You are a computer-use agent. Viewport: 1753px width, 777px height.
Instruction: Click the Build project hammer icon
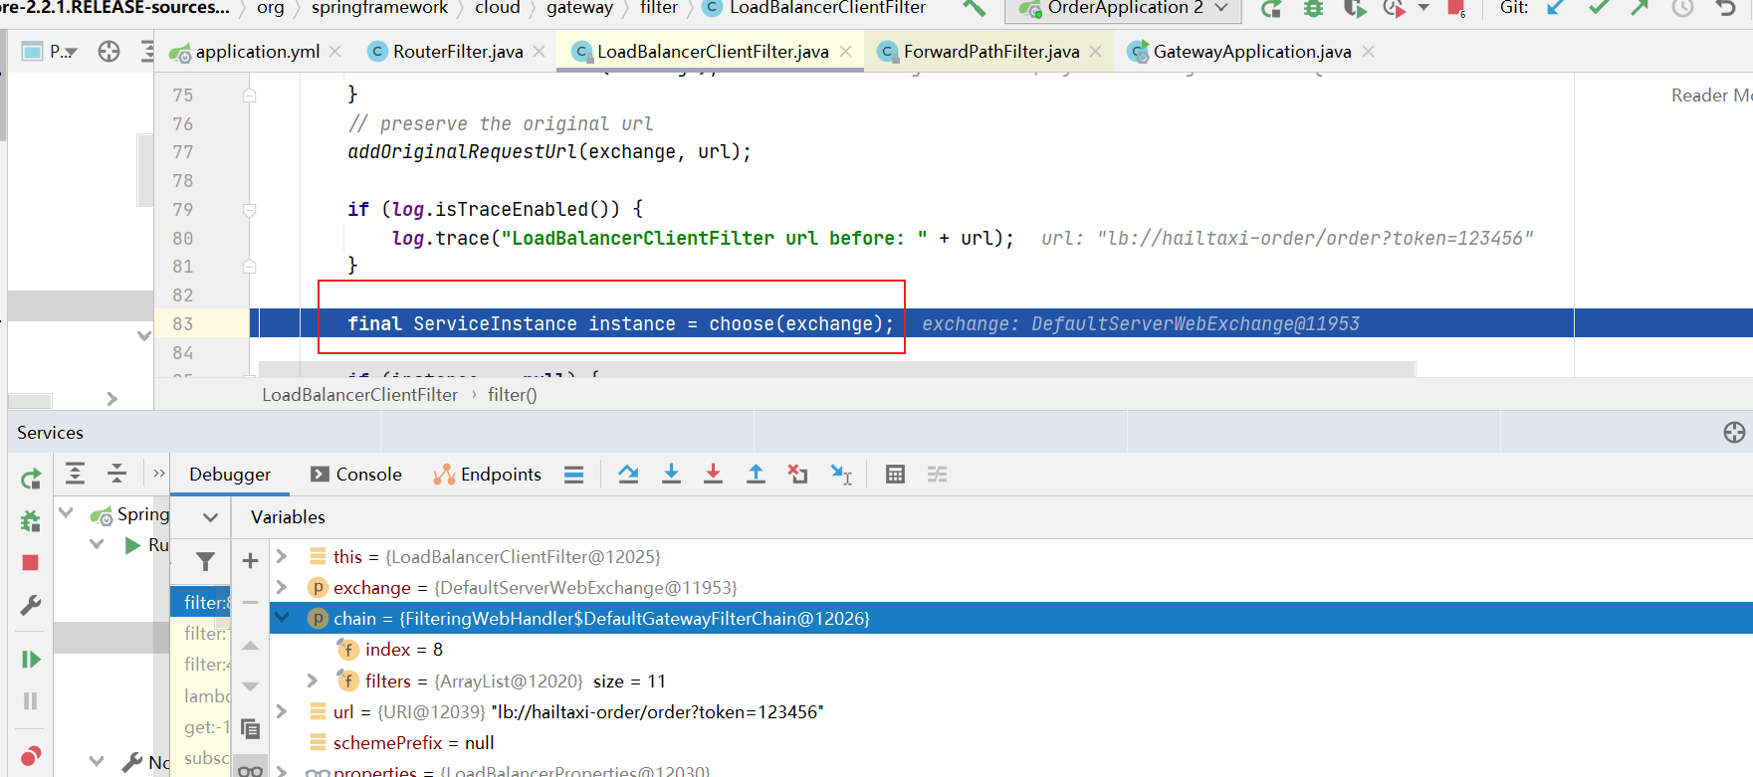(975, 9)
